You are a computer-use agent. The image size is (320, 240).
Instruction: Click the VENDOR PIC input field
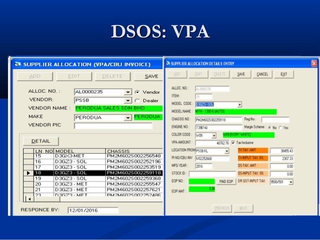click(113, 126)
